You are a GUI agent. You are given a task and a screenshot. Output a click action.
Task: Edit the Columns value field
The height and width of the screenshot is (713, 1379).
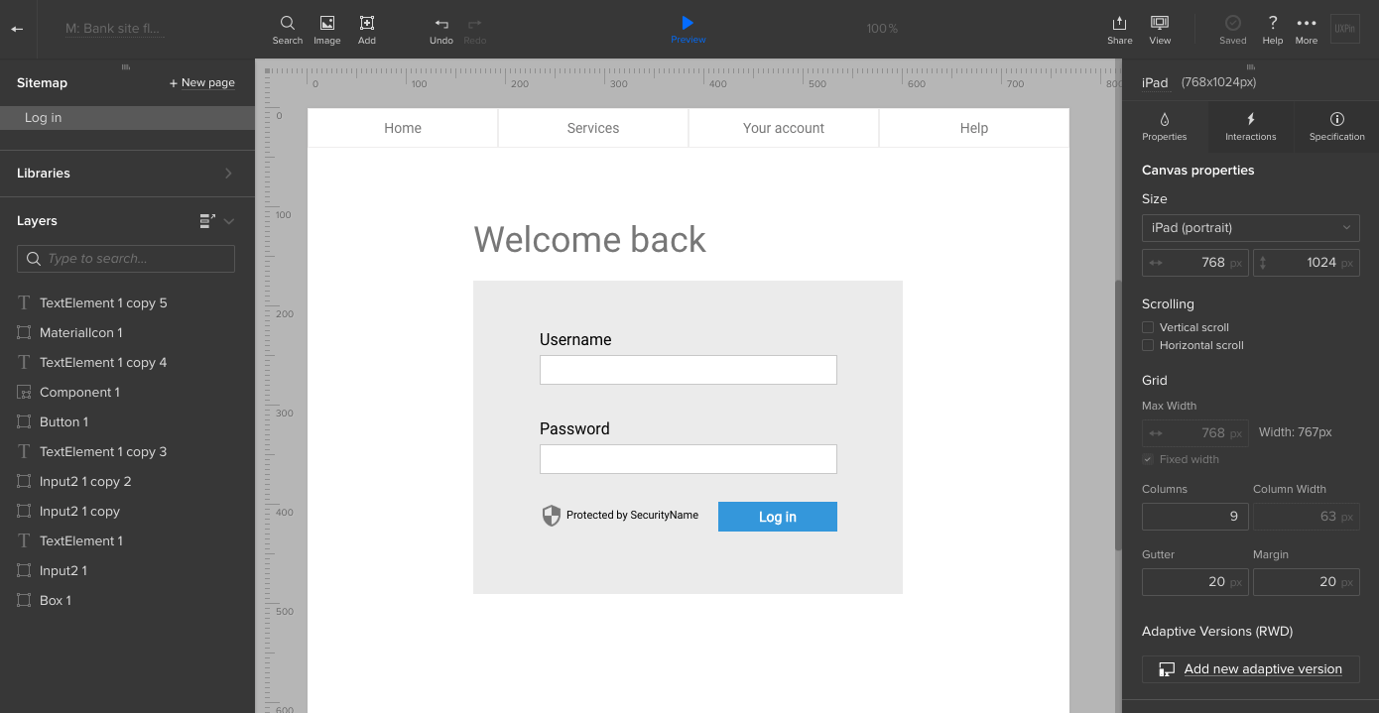click(x=1195, y=517)
